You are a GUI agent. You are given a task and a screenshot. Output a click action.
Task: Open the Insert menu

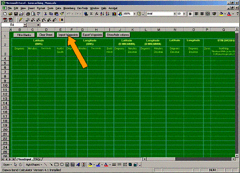31,8
